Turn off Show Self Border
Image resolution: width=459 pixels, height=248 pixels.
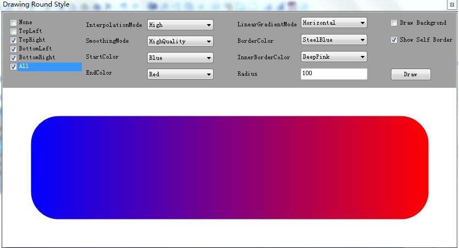click(x=394, y=40)
